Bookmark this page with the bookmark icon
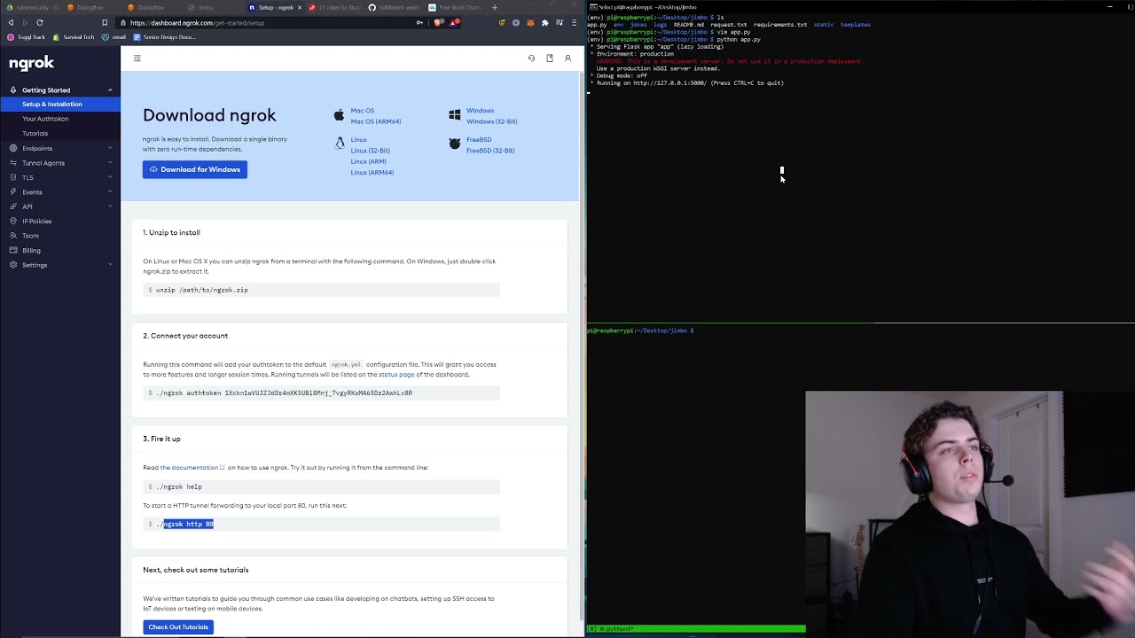1135x638 pixels. pyautogui.click(x=105, y=22)
